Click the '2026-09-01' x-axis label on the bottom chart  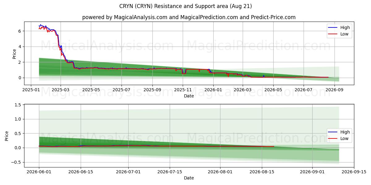(313, 172)
